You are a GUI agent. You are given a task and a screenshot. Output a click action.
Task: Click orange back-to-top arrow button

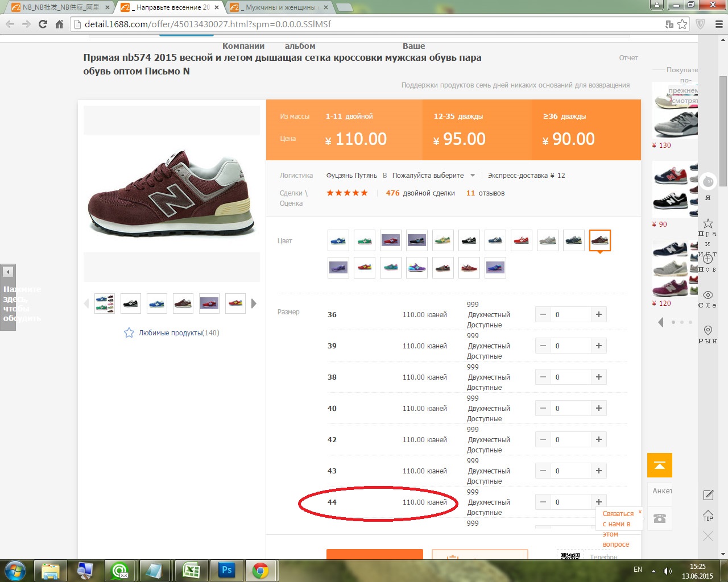[x=660, y=465]
